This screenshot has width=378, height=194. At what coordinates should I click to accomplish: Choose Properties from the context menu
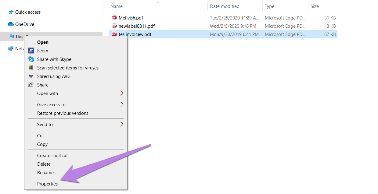(x=47, y=184)
